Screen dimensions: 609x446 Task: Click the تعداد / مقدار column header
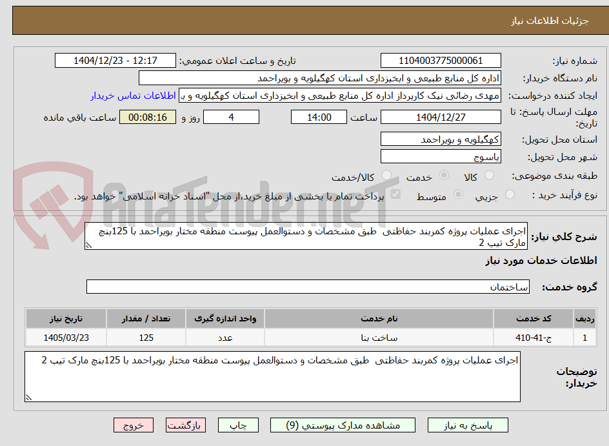[146, 319]
